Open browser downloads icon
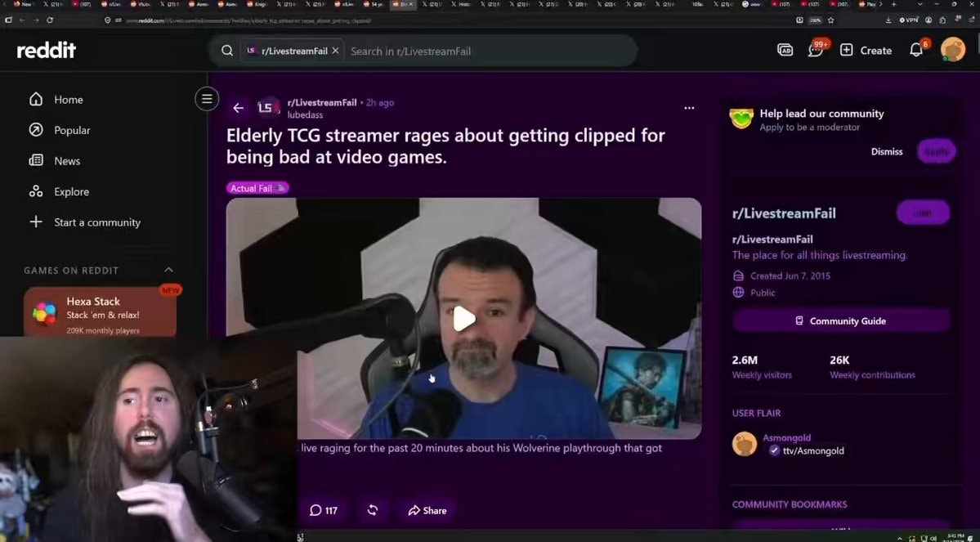This screenshot has height=542, width=980. (888, 20)
